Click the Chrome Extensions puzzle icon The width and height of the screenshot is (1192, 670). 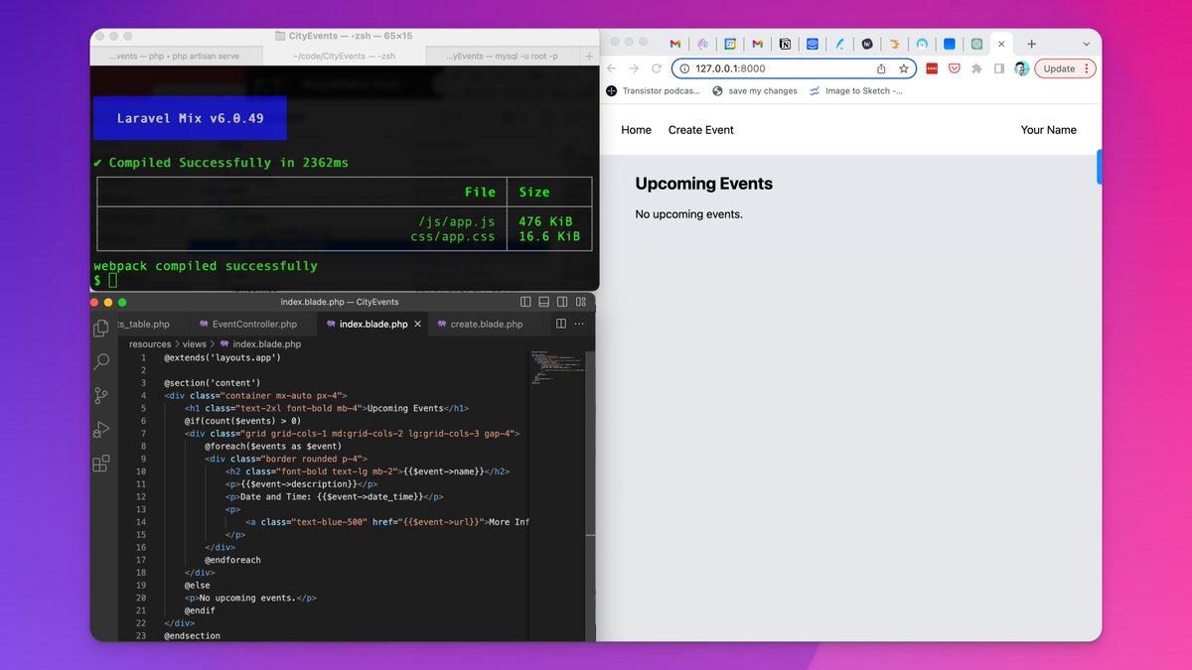976,68
